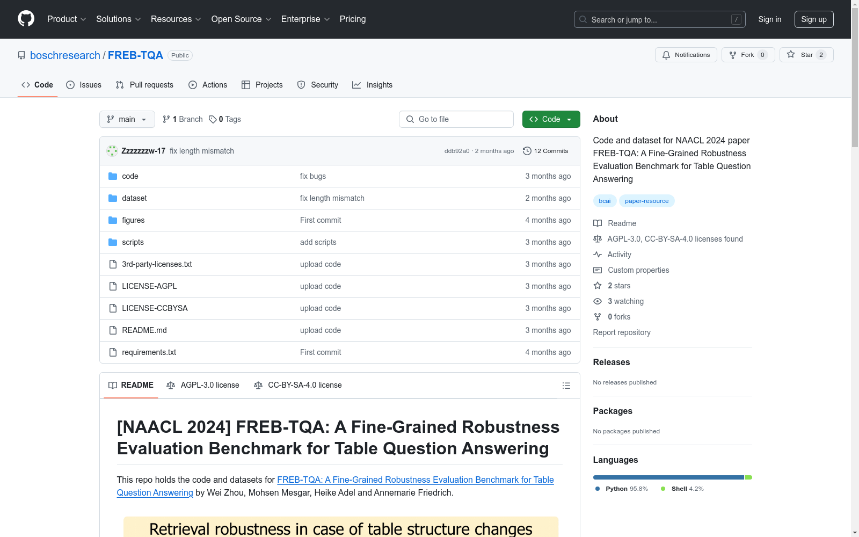This screenshot has width=859, height=537.
Task: Click the figures folder icon
Action: [x=113, y=220]
